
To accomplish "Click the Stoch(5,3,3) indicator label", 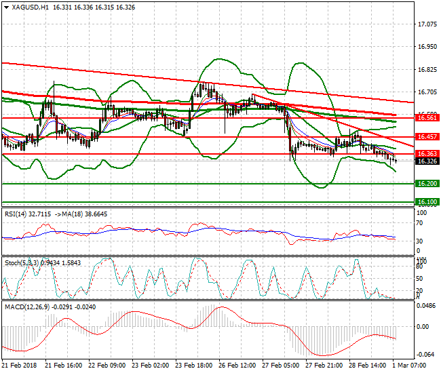I will [22, 263].
